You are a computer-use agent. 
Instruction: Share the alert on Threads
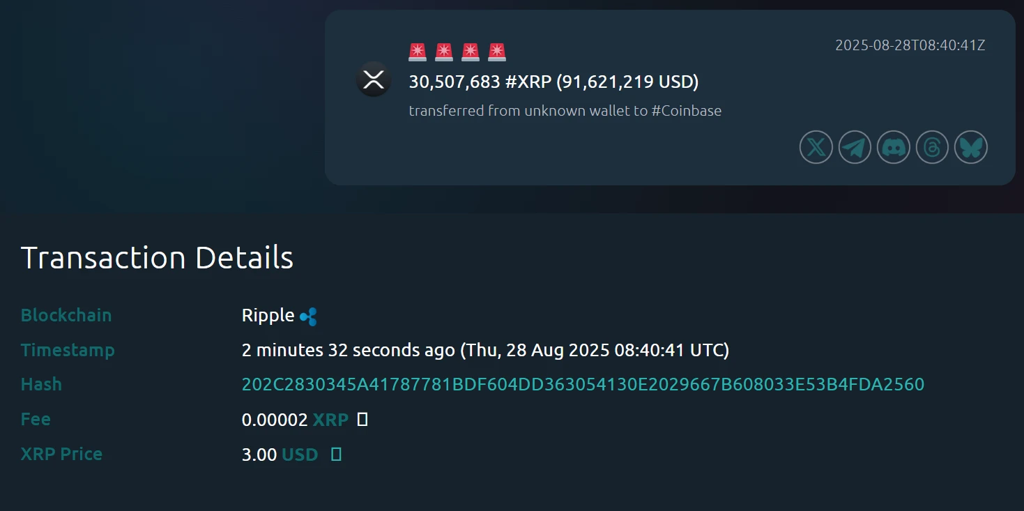coord(932,147)
